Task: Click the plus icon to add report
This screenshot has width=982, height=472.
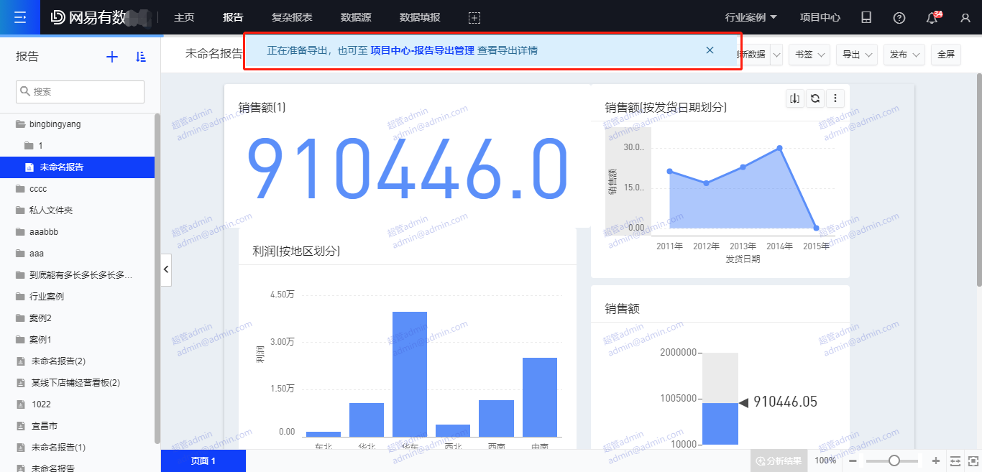Action: click(112, 57)
